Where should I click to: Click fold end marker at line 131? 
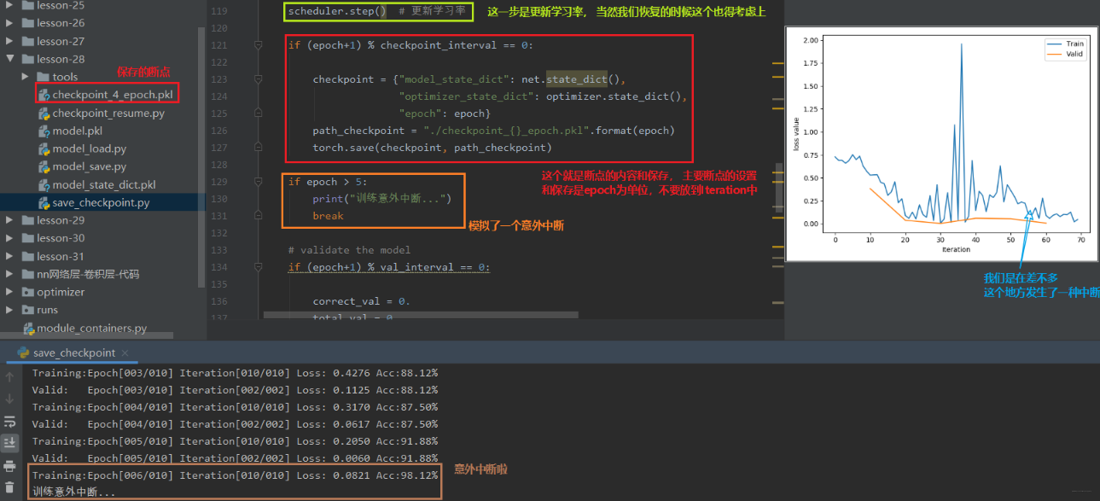[258, 216]
